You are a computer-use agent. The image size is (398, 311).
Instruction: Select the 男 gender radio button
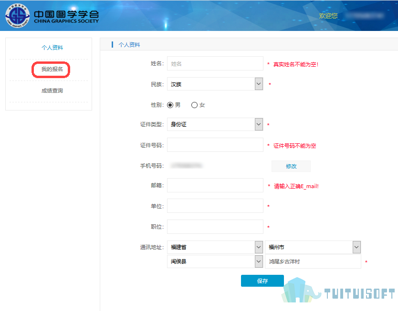170,105
